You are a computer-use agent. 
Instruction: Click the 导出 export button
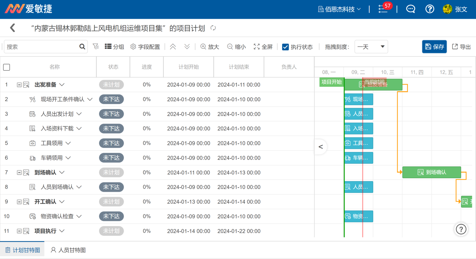click(461, 47)
